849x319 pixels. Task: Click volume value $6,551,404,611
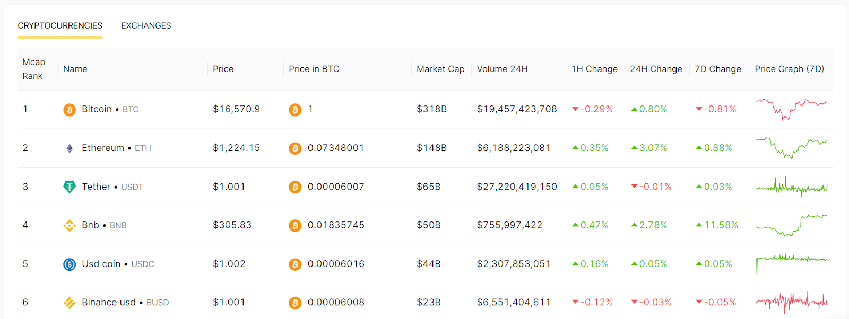(x=514, y=302)
